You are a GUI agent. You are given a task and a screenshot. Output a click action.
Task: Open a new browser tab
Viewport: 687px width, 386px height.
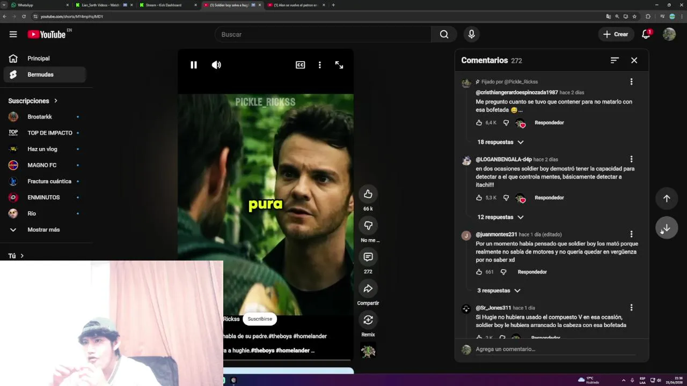point(333,5)
